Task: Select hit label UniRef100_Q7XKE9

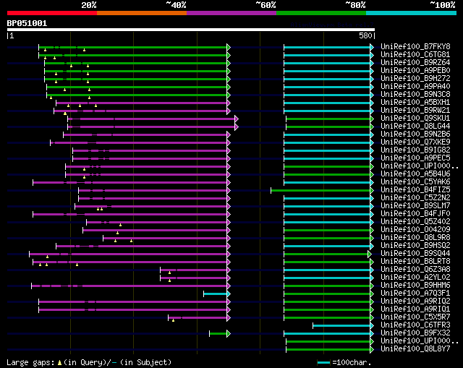Action: click(x=415, y=142)
